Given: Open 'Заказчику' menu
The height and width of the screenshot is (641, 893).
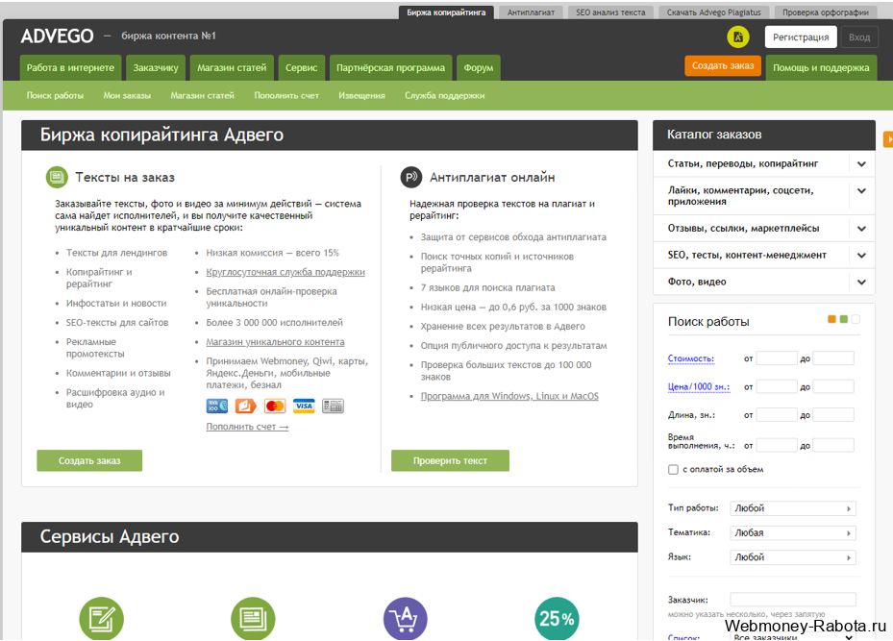Looking at the screenshot, I should 156,67.
